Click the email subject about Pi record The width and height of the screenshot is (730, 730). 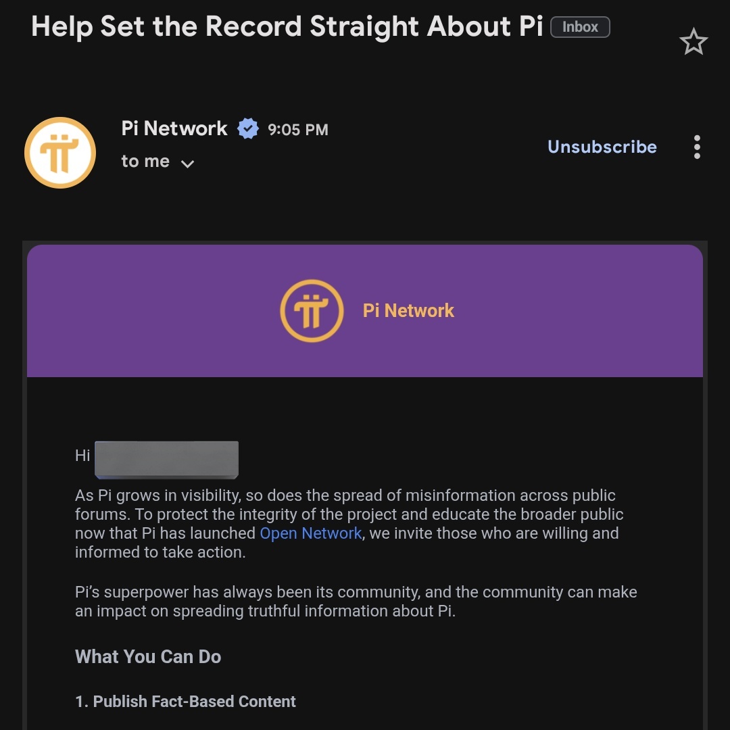[287, 27]
